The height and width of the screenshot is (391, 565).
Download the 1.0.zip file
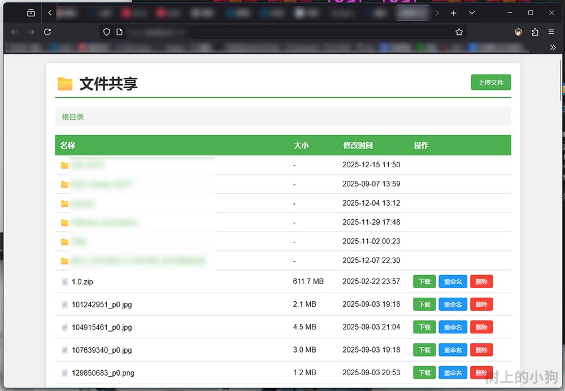coord(424,281)
